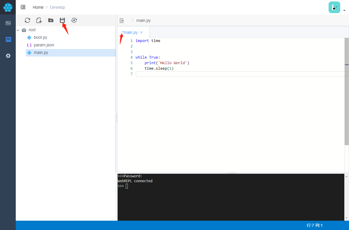Click line number 1 in gutter

coord(132,41)
